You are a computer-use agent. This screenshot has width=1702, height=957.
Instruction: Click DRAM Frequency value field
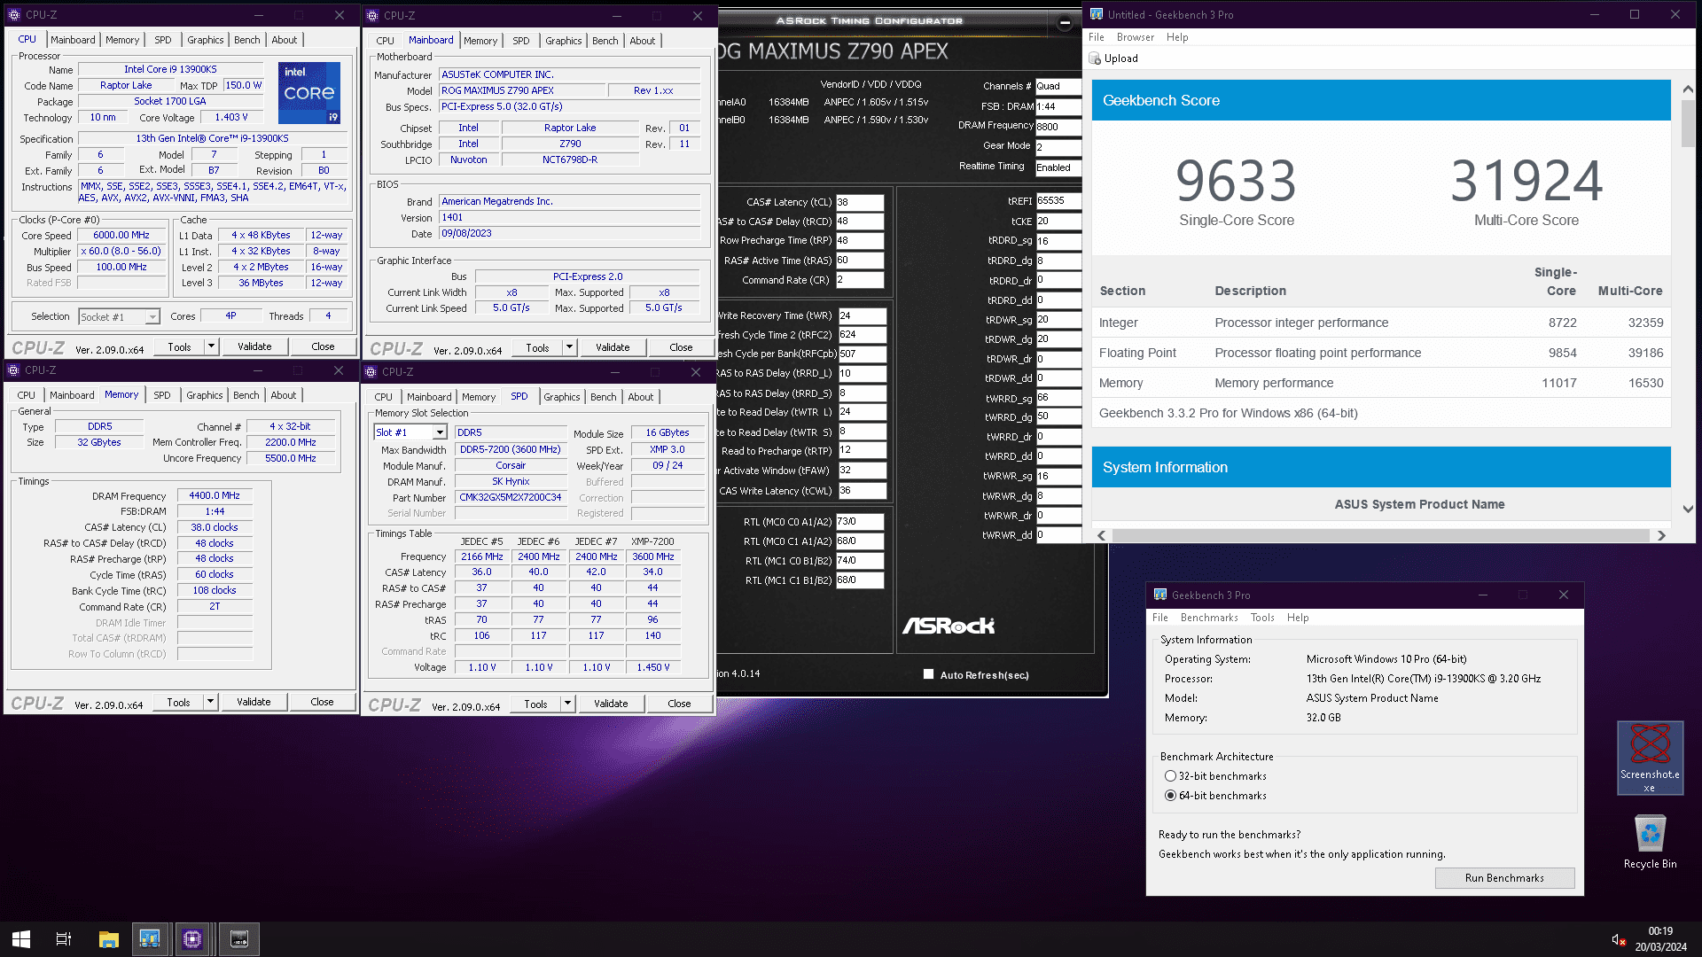click(x=1058, y=127)
